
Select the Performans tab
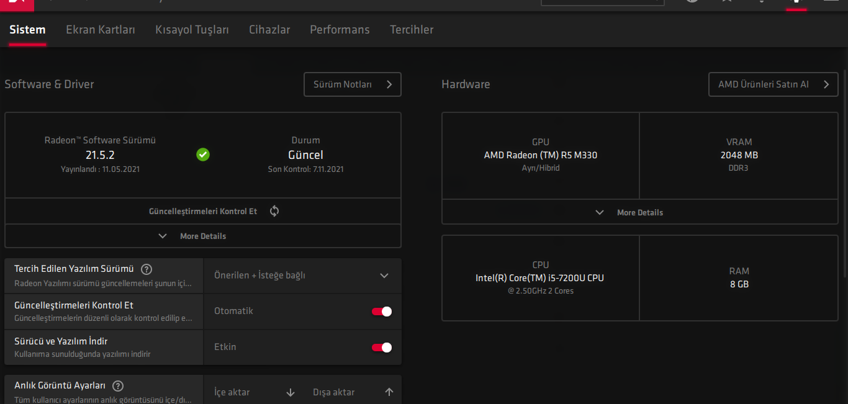pyautogui.click(x=340, y=30)
